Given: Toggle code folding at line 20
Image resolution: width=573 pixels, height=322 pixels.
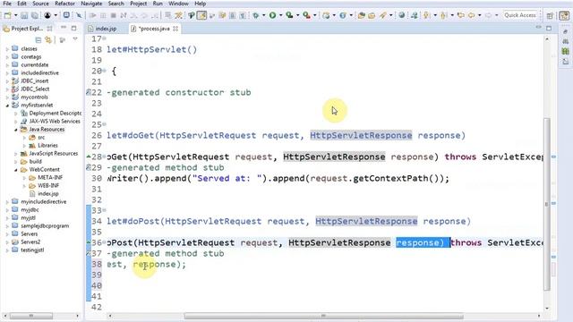Looking at the screenshot, I should [105, 71].
